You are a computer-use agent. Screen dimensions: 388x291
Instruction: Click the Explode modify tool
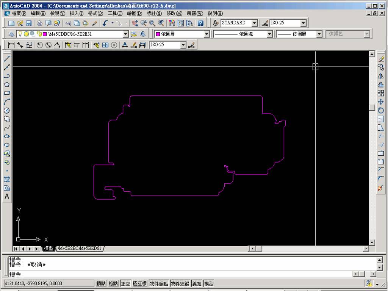[381, 188]
